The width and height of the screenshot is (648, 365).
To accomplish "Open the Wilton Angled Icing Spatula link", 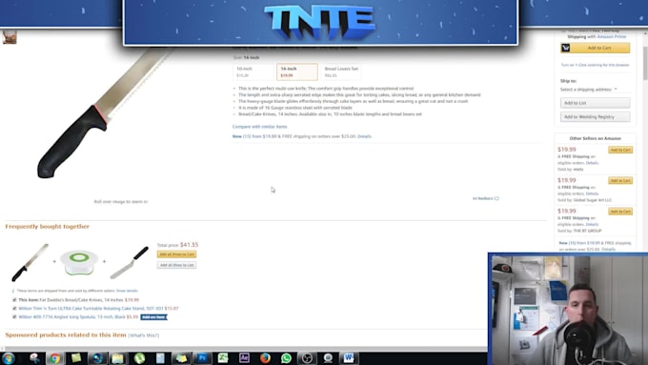I will 71,316.
